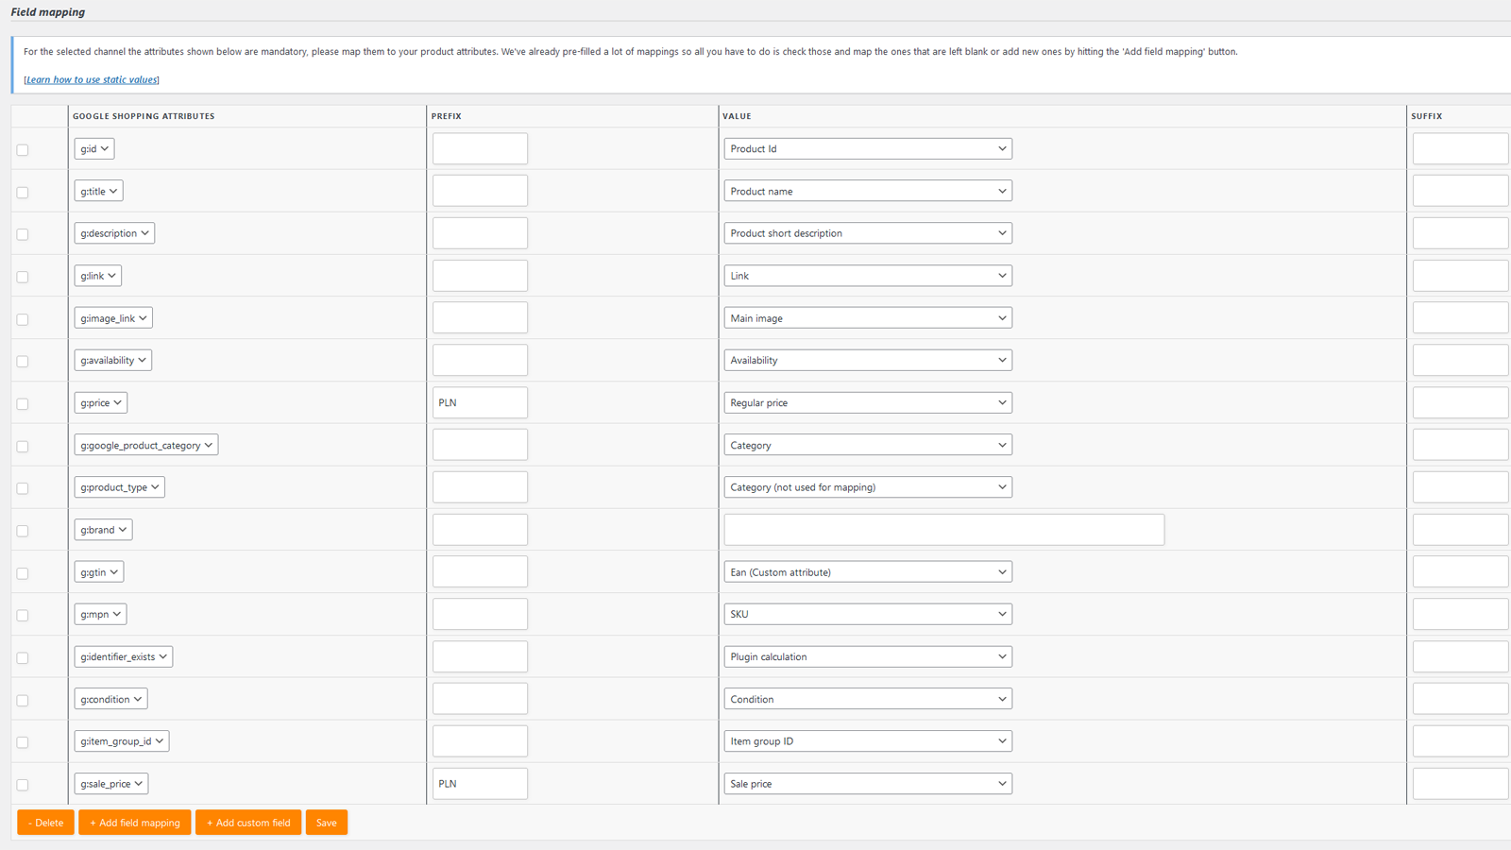Check the g:link row checkbox
Screen dimensions: 1511x850
point(23,277)
